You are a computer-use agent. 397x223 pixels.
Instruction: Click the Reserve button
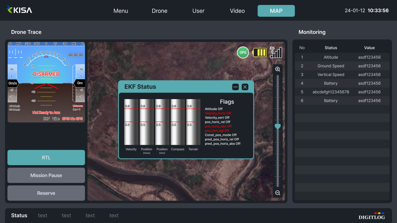point(46,193)
